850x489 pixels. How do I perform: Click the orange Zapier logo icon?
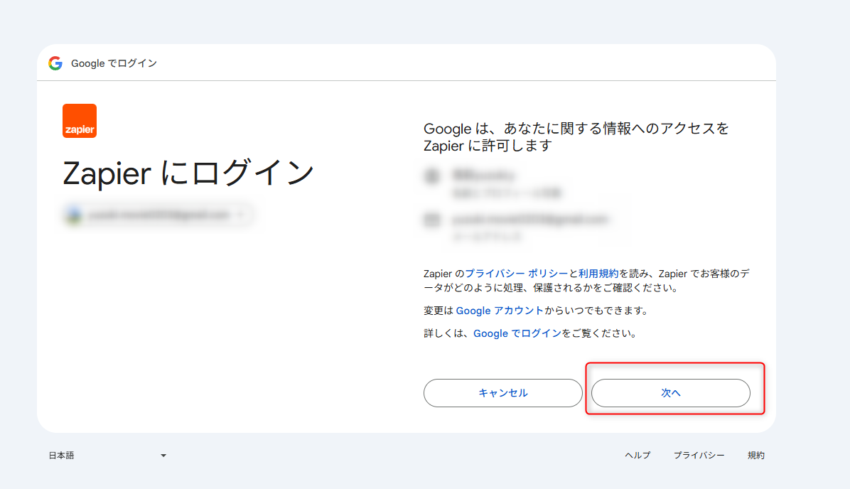coord(79,120)
